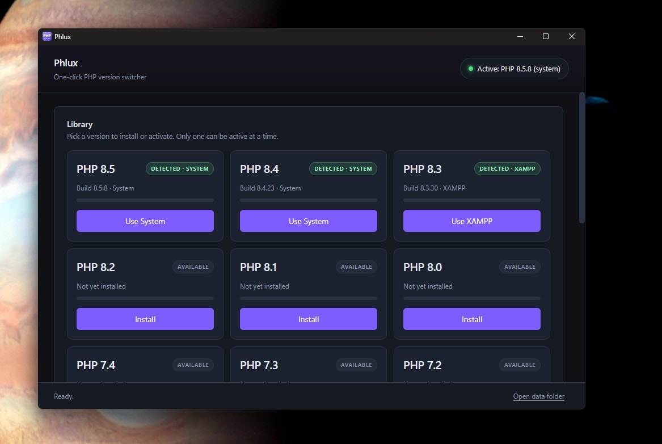Click "Not yet installed" under PHP 8.2

tap(101, 286)
